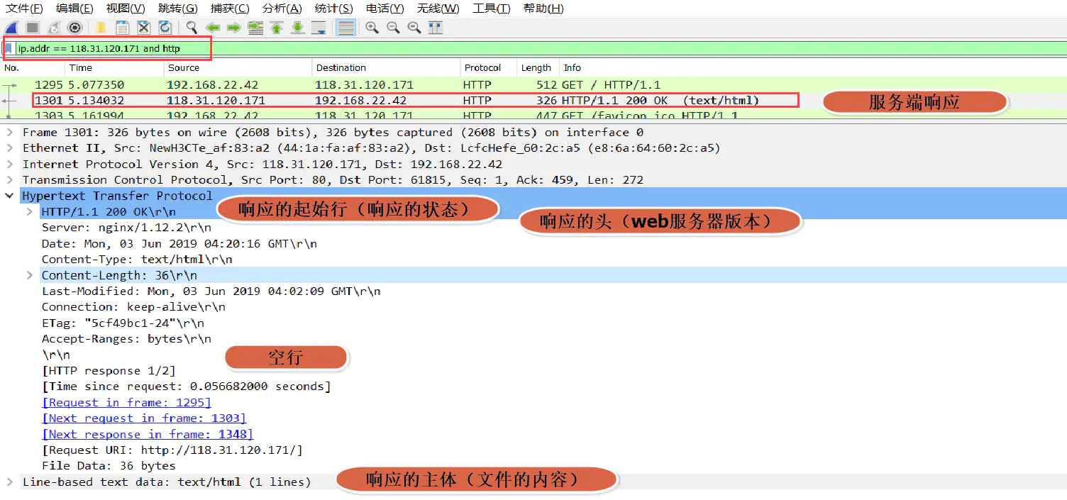
Task: Open the 文件(F) menu
Action: point(24,9)
